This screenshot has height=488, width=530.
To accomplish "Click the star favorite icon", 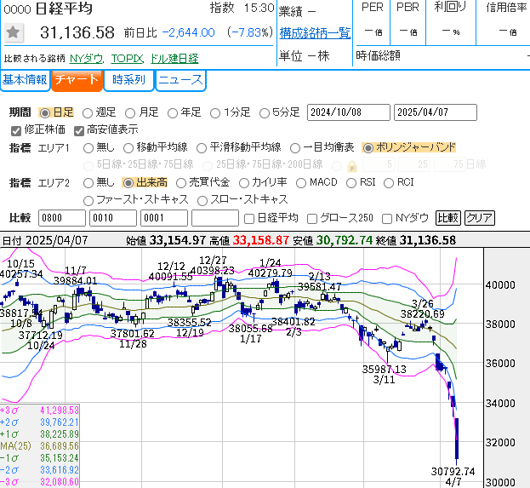I will coord(13,33).
